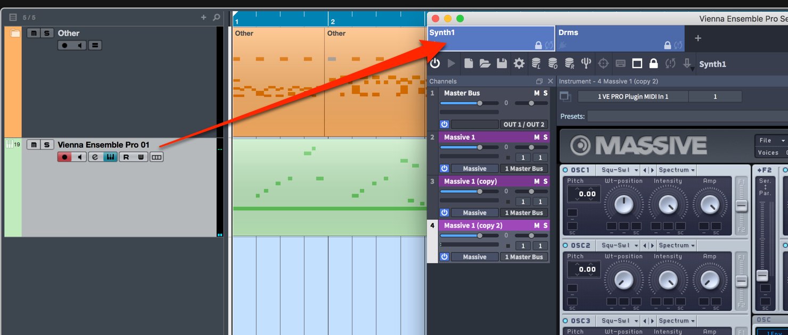Click the OSC2 Amp knob
The height and width of the screenshot is (335, 788).
pos(710,279)
